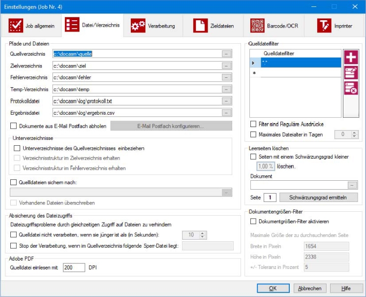Open the Barcode/OCR tab
This screenshot has height=297, width=366.
[x=274, y=26]
